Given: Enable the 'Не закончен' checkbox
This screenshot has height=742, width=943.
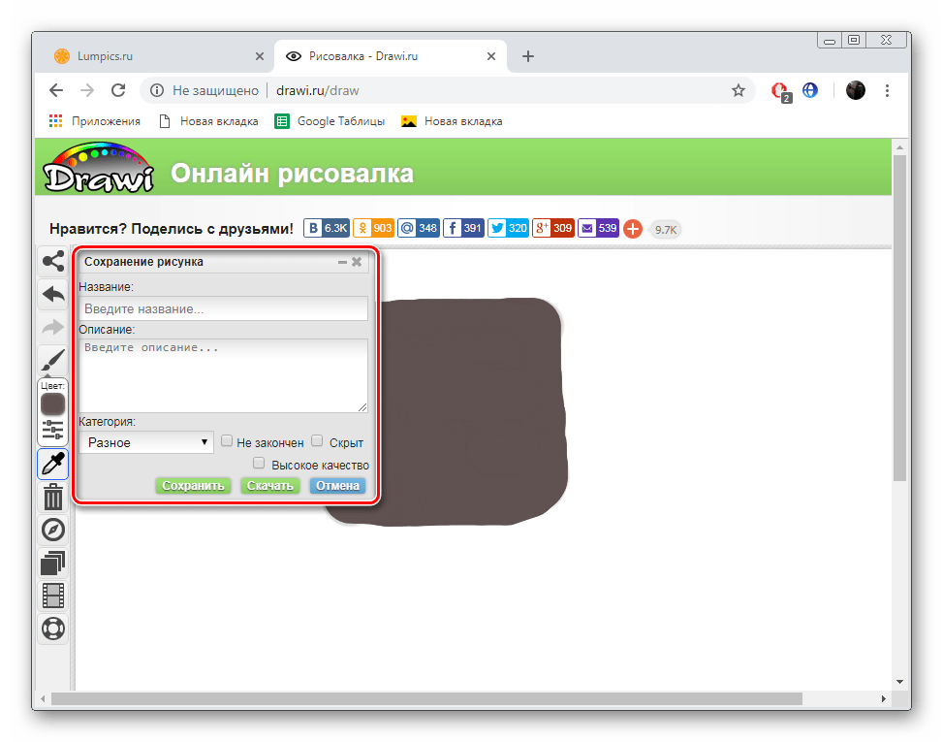Looking at the screenshot, I should coord(227,441).
